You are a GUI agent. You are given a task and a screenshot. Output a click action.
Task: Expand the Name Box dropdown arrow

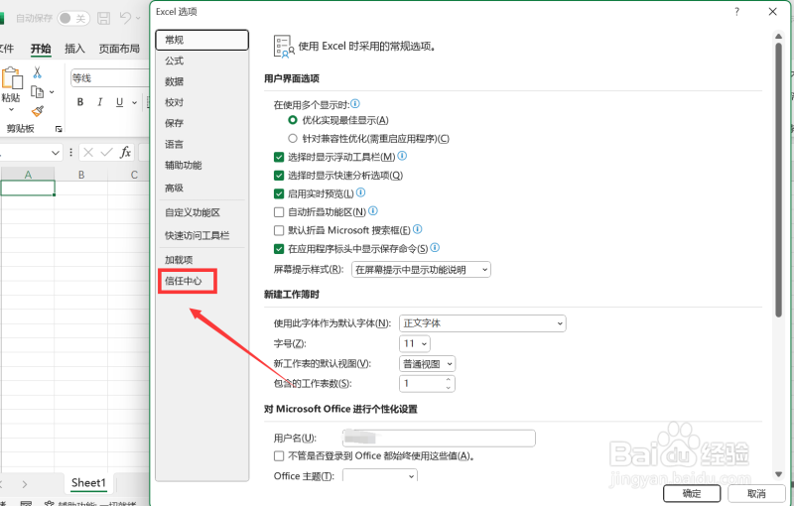[x=56, y=153]
